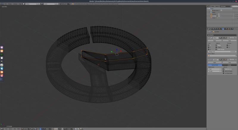
Task: Click the Cycles Render scene icon in header
Action: click(x=73, y=4)
